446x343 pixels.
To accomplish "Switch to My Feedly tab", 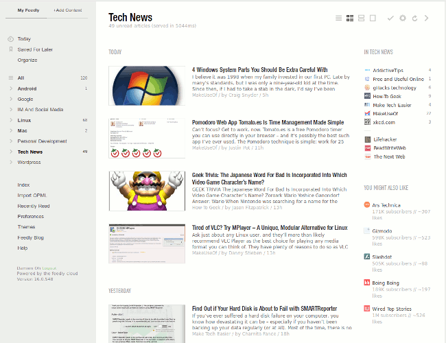I will (x=28, y=10).
